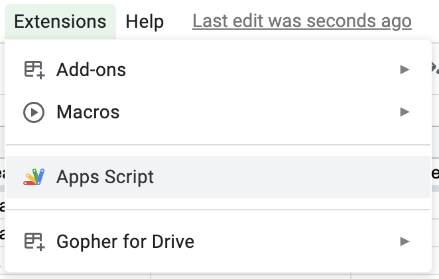Open the Help menu
Image resolution: width=439 pixels, height=279 pixels.
pyautogui.click(x=145, y=22)
